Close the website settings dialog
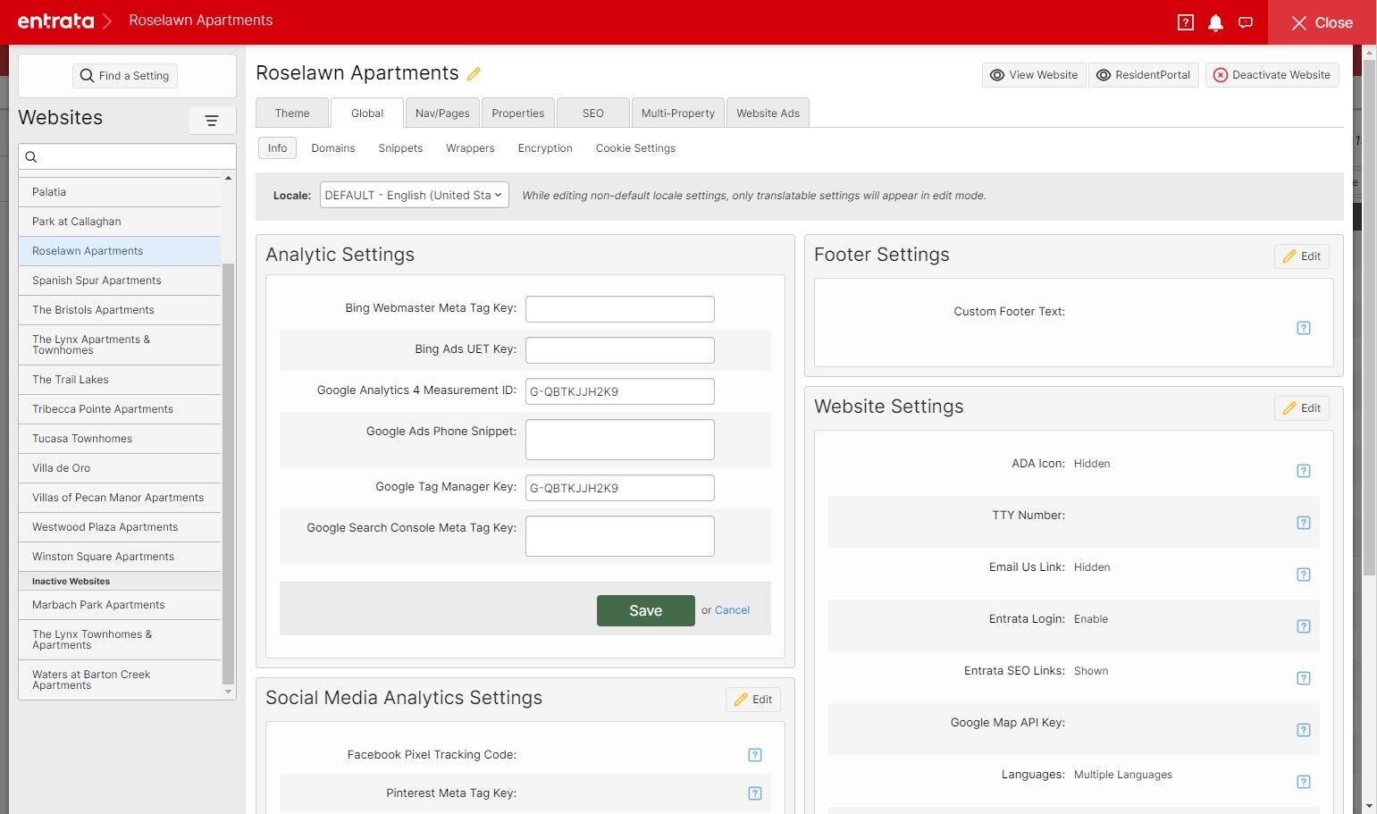This screenshot has width=1377, height=814. (1322, 22)
